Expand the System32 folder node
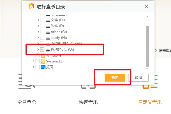 click(x=33, y=61)
